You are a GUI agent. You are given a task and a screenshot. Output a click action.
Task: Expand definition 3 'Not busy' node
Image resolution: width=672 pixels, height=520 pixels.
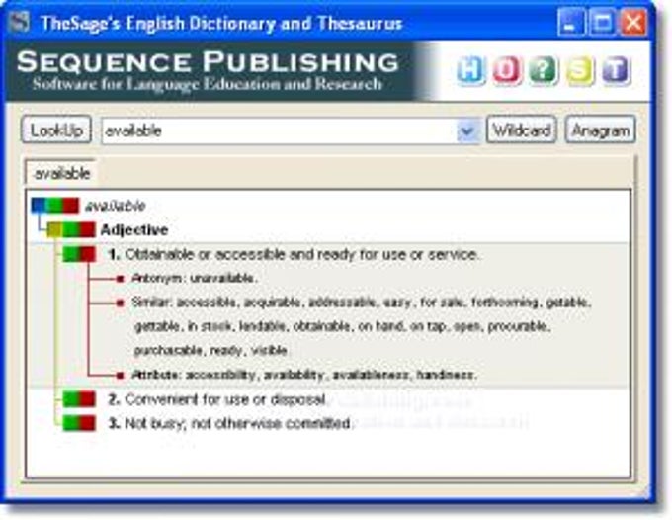(x=79, y=423)
